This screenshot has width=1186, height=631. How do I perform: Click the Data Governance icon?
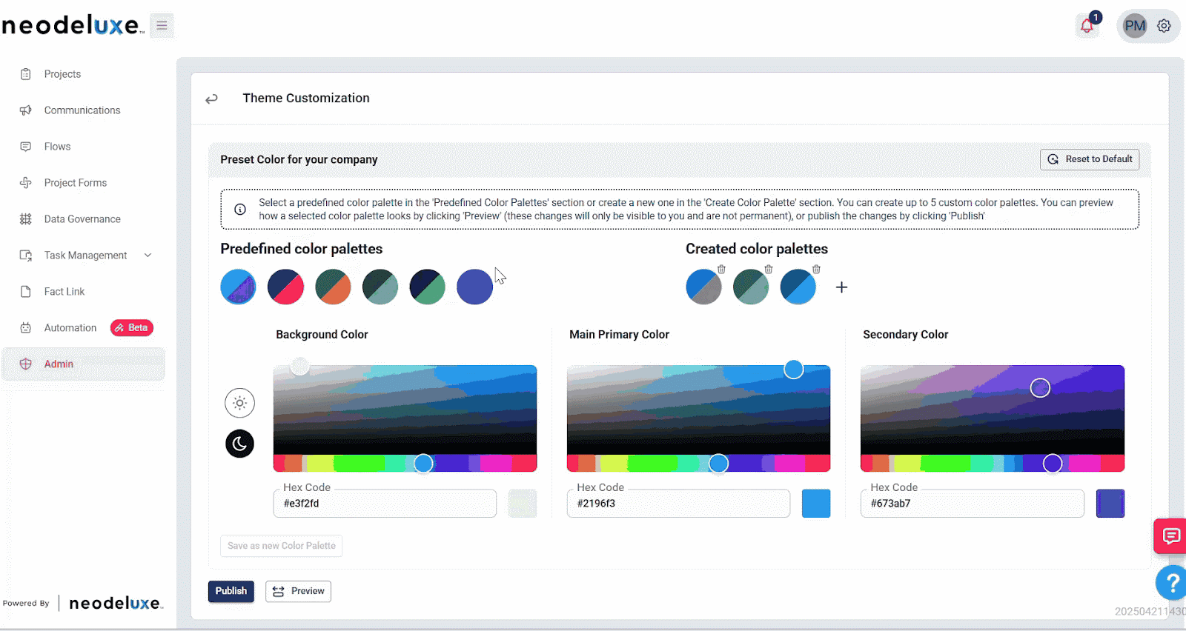pos(26,219)
